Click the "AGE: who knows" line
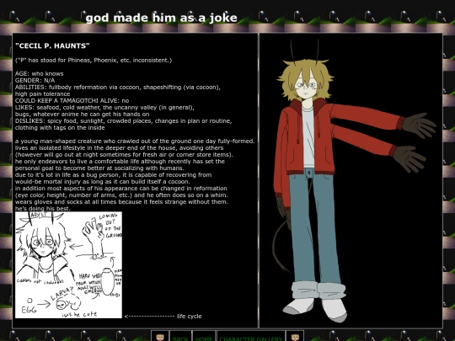Viewport: 455px width, 341px height. (x=39, y=73)
